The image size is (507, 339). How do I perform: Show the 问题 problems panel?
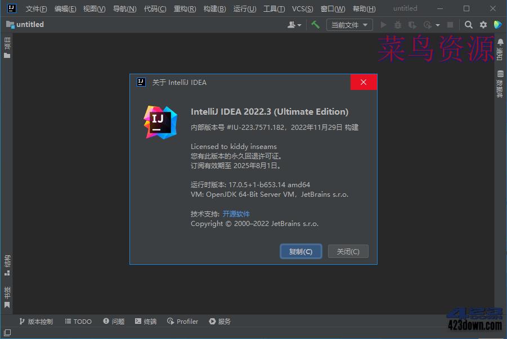click(113, 321)
